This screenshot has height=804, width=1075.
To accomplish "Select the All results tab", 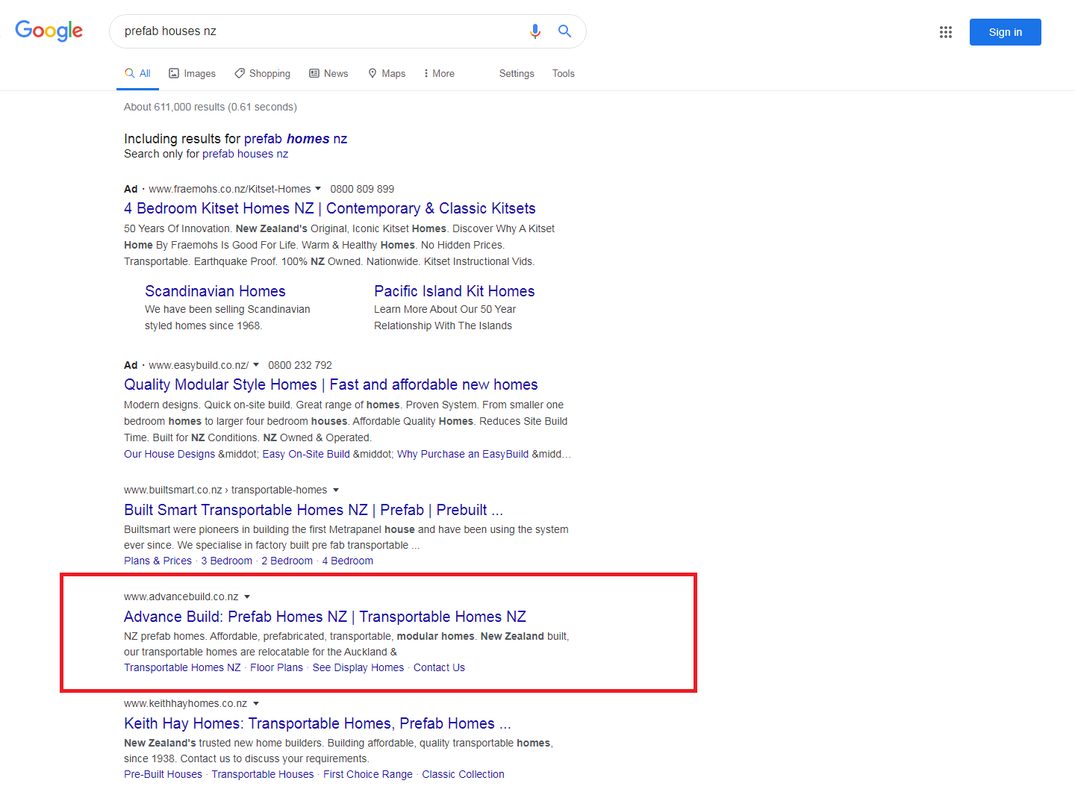I will pyautogui.click(x=137, y=73).
